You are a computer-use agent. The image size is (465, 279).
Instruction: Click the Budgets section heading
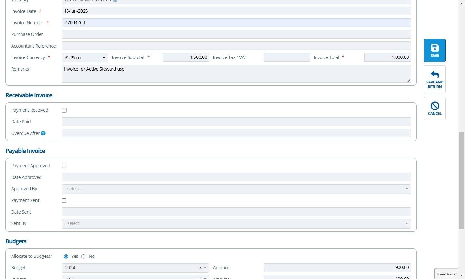point(16,241)
